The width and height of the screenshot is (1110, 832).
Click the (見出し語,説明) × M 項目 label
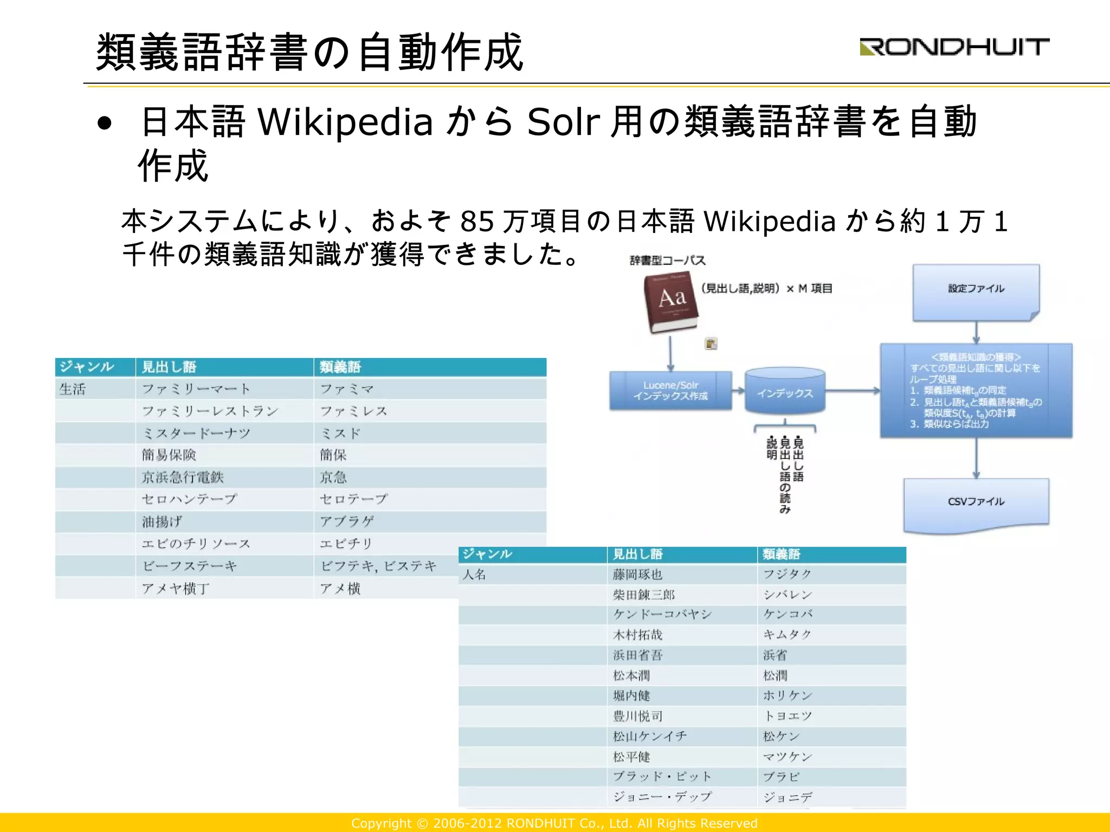pyautogui.click(x=766, y=288)
